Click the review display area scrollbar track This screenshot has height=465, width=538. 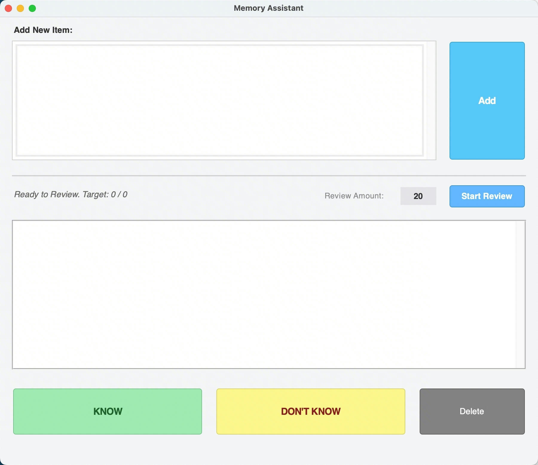(x=520, y=294)
